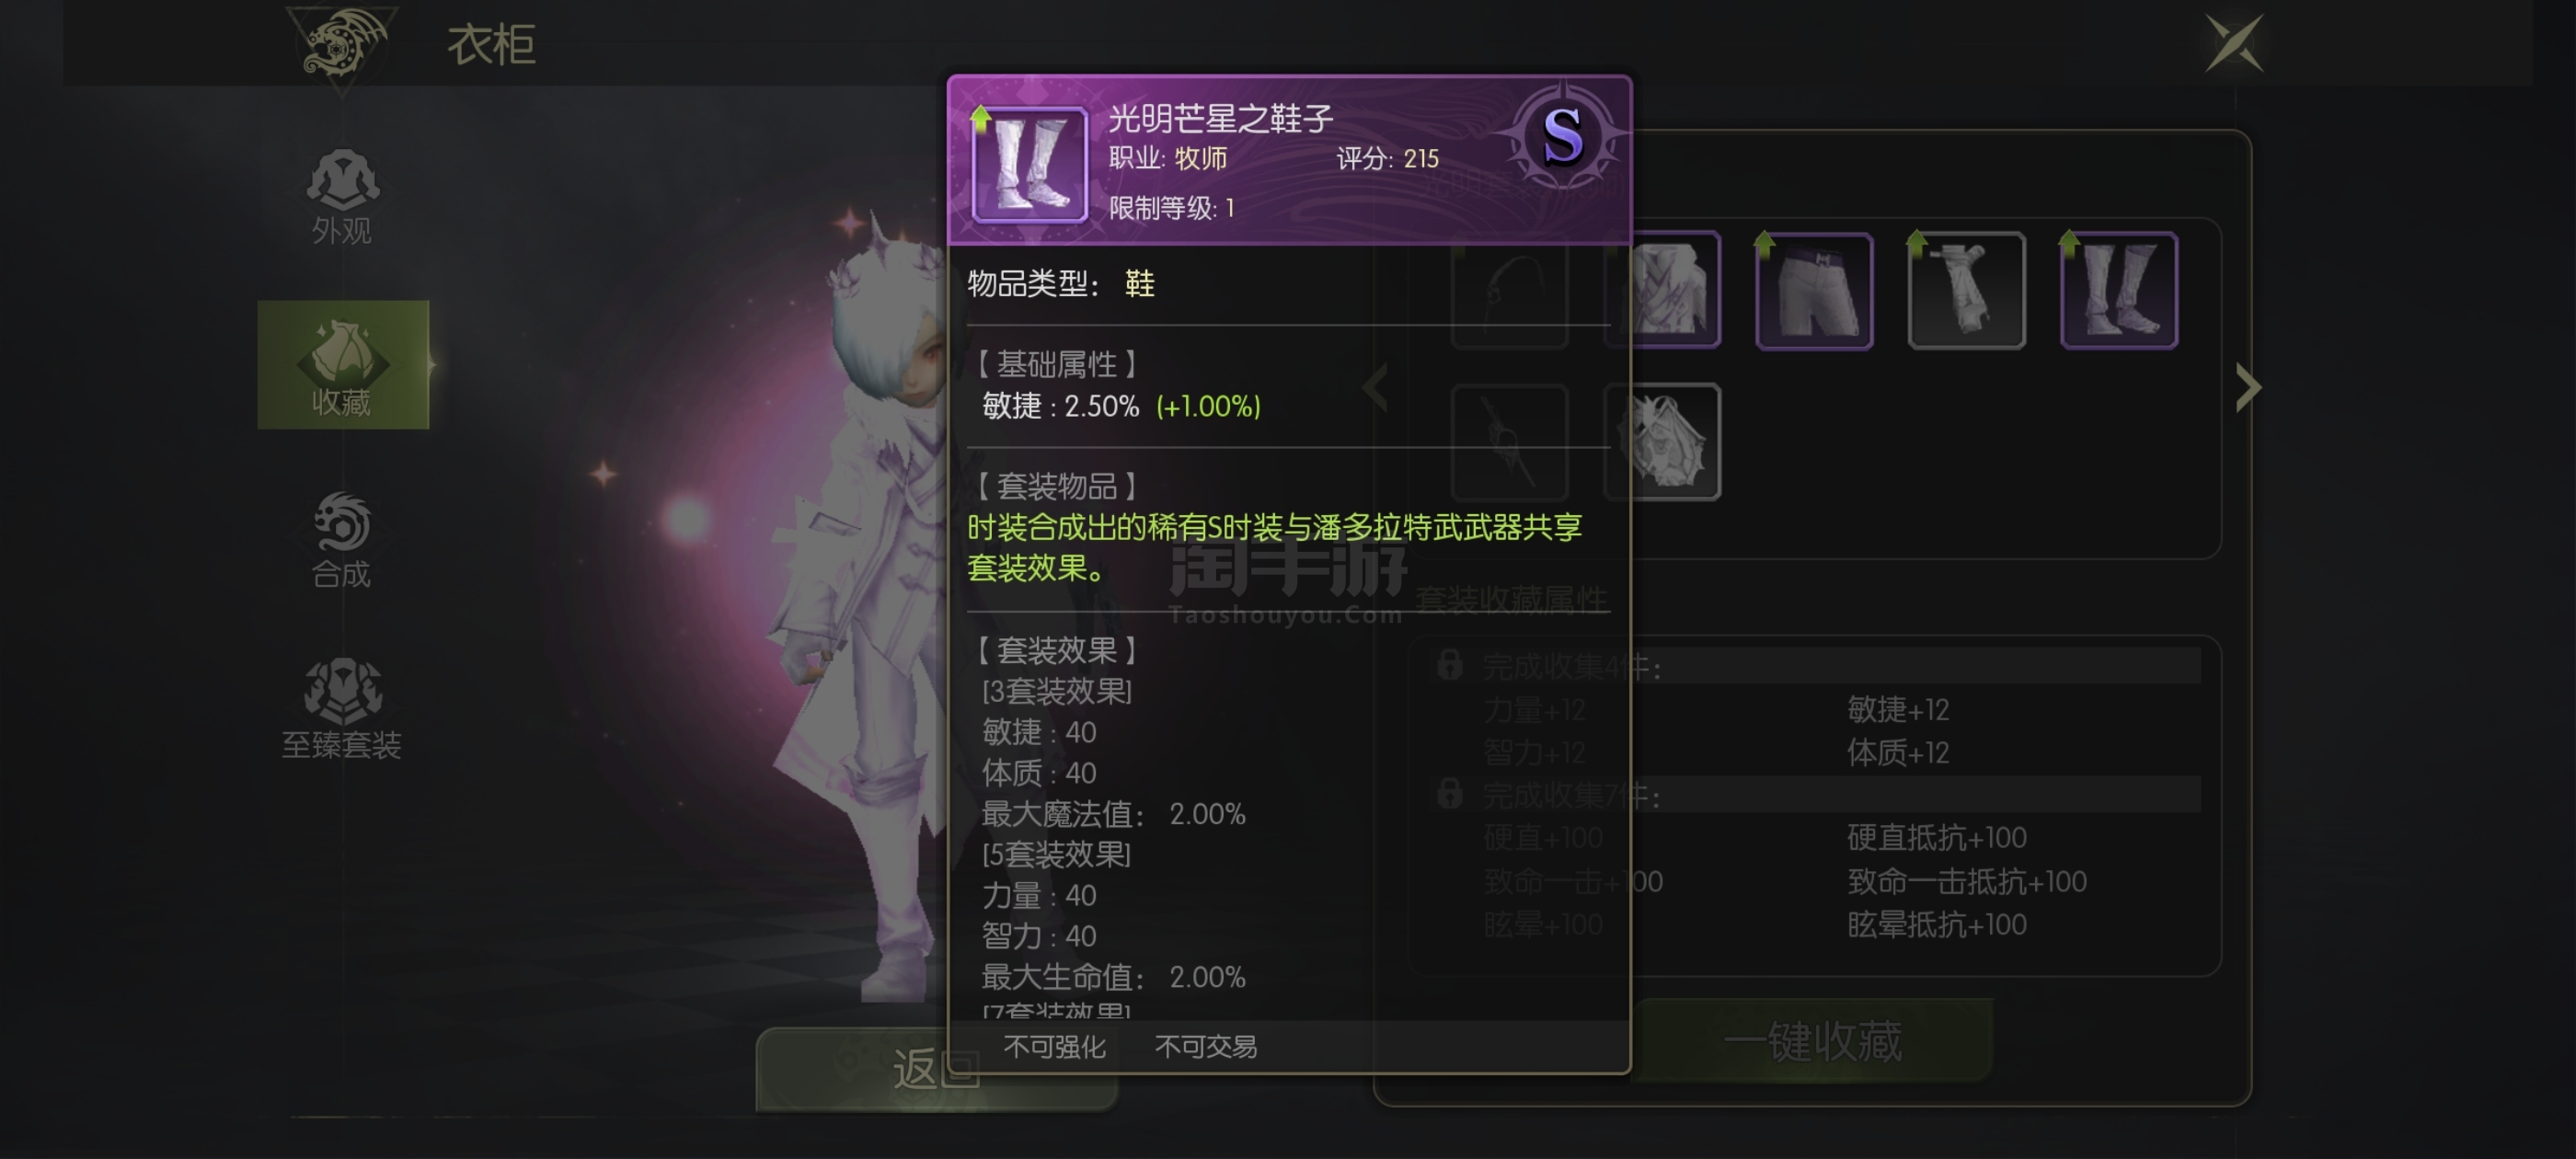Viewport: 2576px width, 1159px height.
Task: Open the 外观 appearance tab
Action: (342, 197)
